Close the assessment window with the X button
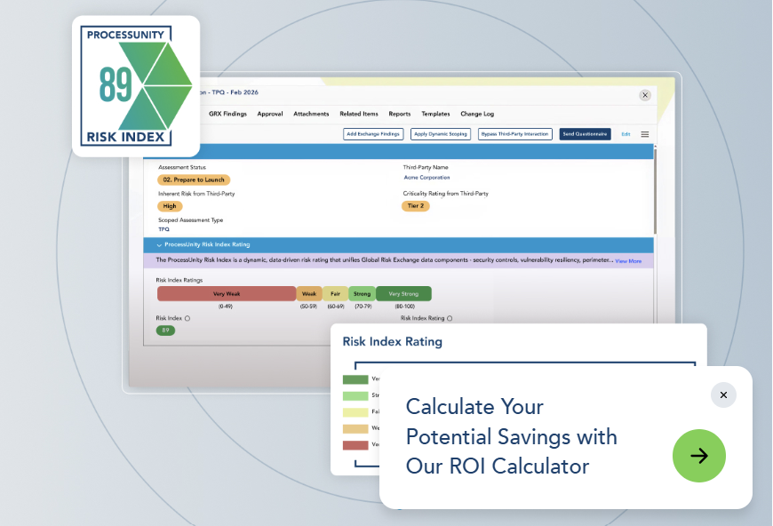Image resolution: width=773 pixels, height=526 pixels. pos(645,95)
